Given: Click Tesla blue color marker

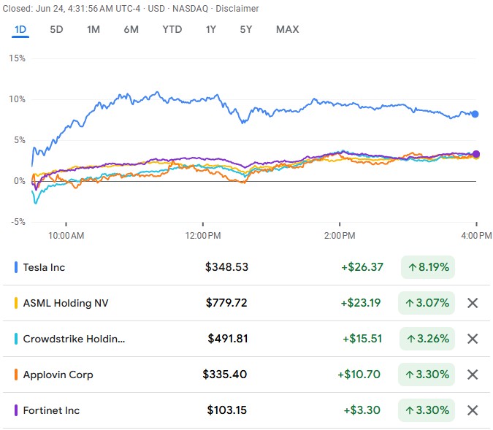Looking at the screenshot, I should (16, 267).
